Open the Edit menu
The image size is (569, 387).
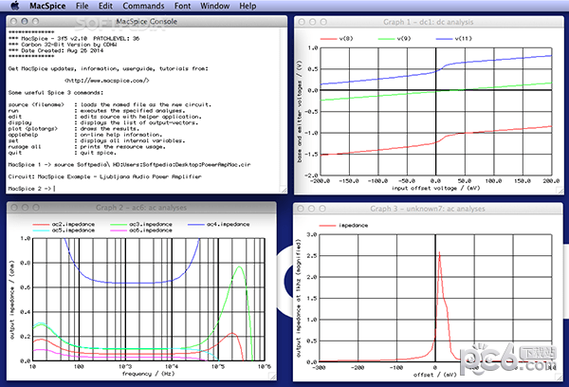[105, 6]
